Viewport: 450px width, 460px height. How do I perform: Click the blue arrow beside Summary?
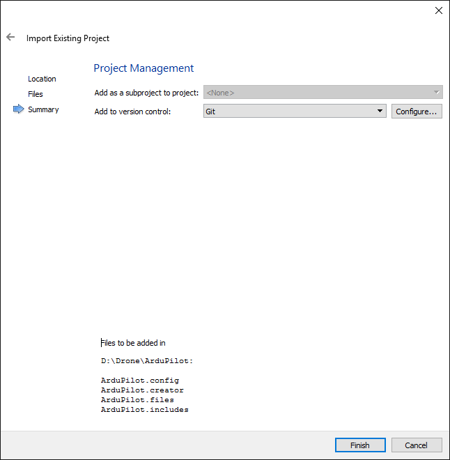tap(18, 109)
